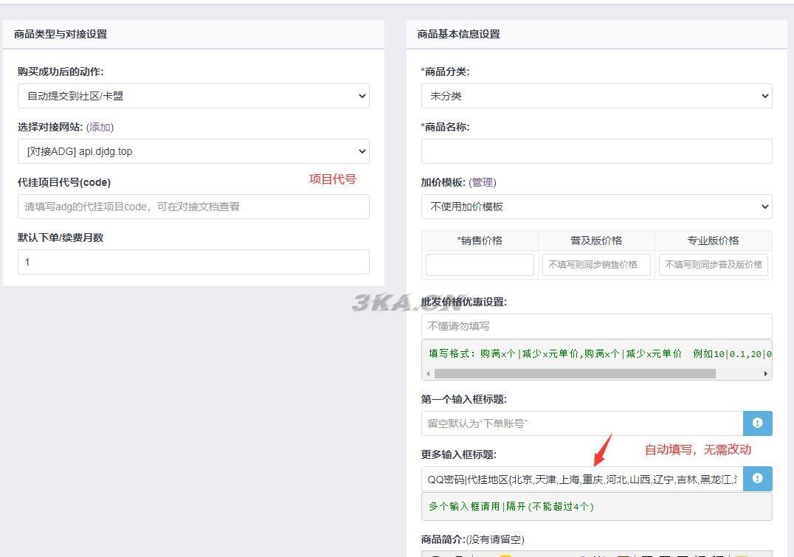Image resolution: width=794 pixels, height=557 pixels.
Task: Click the 批发价格优惠设置 input box
Action: (596, 326)
